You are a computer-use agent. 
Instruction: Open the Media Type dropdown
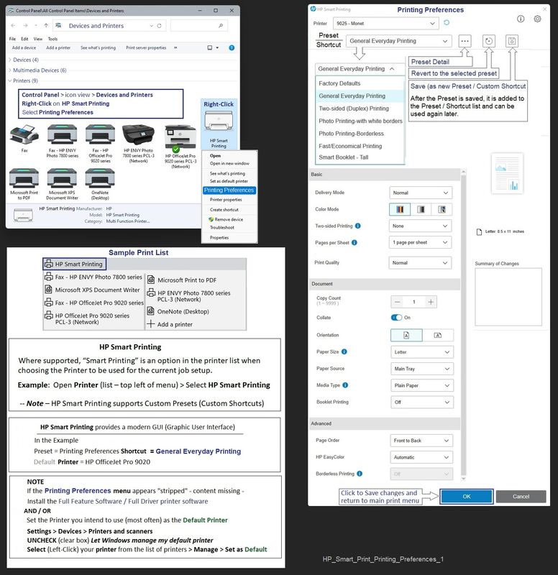(422, 385)
